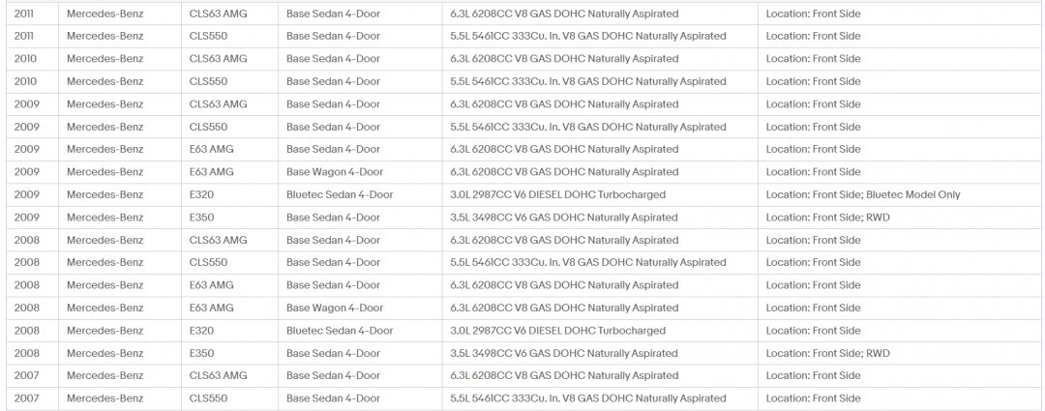Click the 5.5L 5461CC engine in 2010 CLS550 row
The width and height of the screenshot is (1045, 411).
[588, 81]
